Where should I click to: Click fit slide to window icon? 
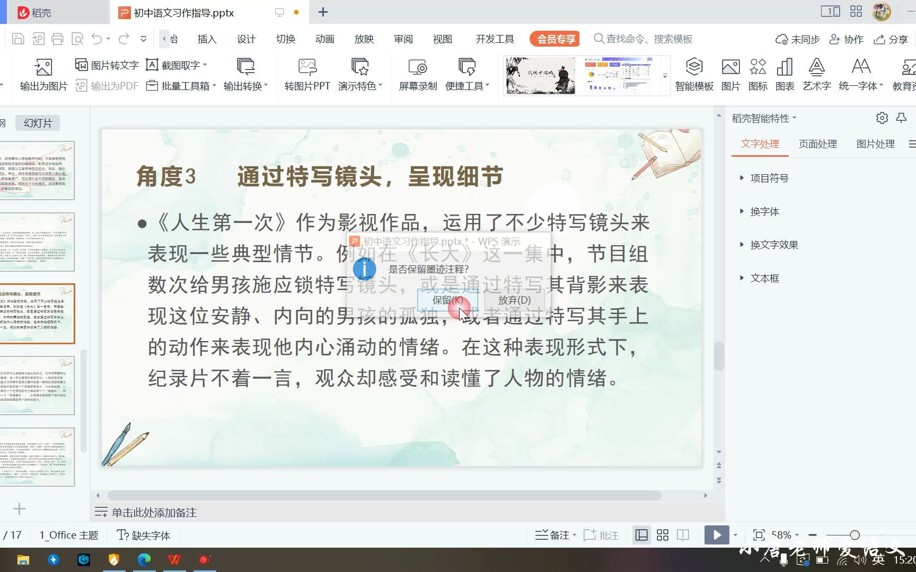point(759,535)
